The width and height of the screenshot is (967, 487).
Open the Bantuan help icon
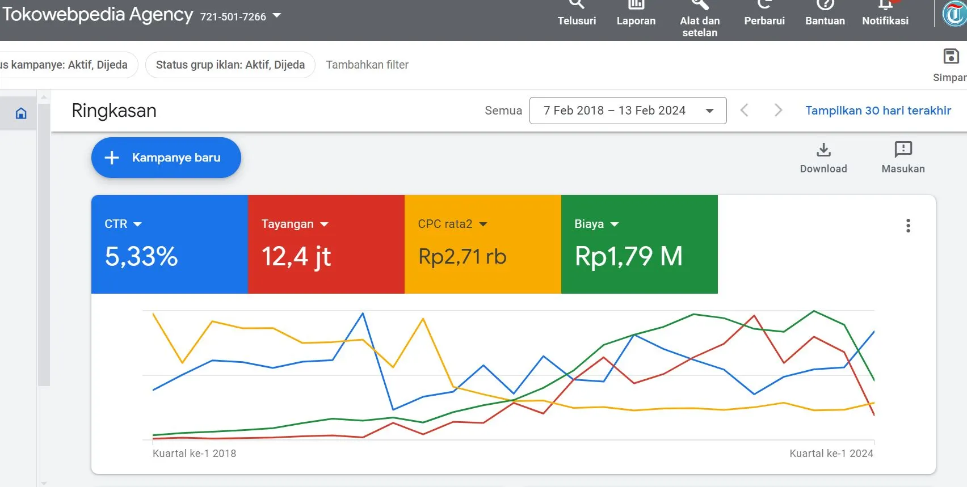click(x=825, y=6)
